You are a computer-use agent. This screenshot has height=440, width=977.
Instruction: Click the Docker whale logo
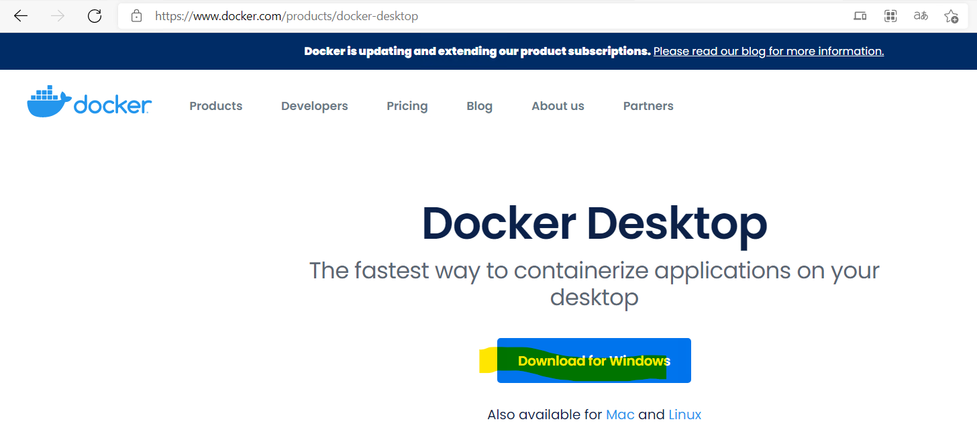point(89,103)
